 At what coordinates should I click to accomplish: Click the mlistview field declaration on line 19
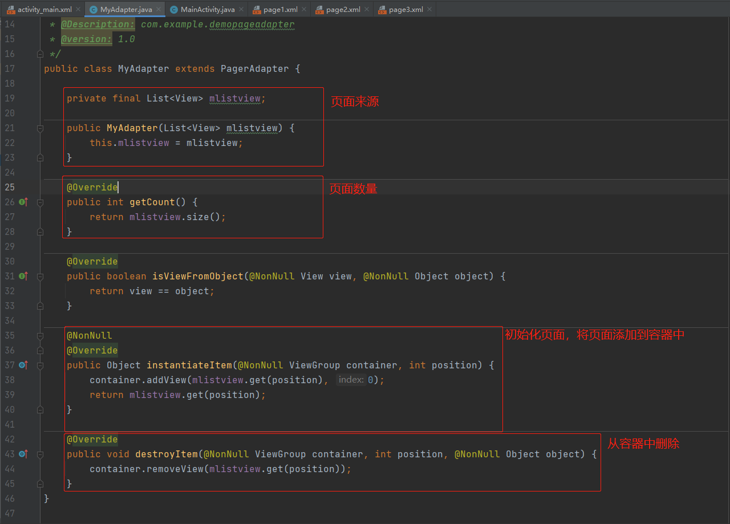(235, 98)
